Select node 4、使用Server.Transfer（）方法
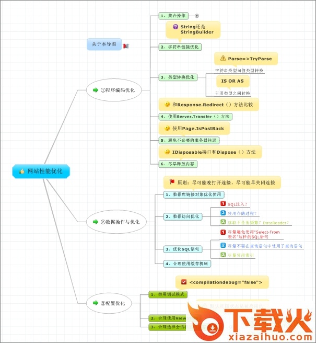The height and width of the screenshot is (343, 316). click(195, 117)
